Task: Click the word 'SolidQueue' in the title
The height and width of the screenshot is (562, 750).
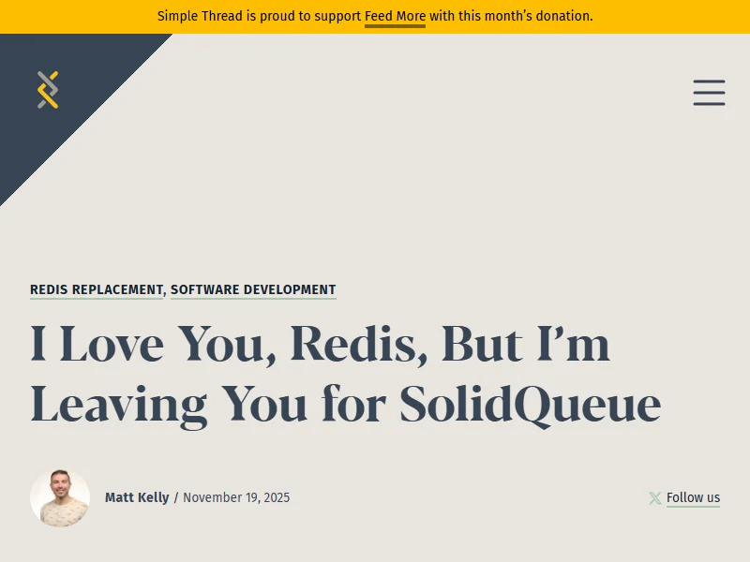Action: tap(530, 405)
